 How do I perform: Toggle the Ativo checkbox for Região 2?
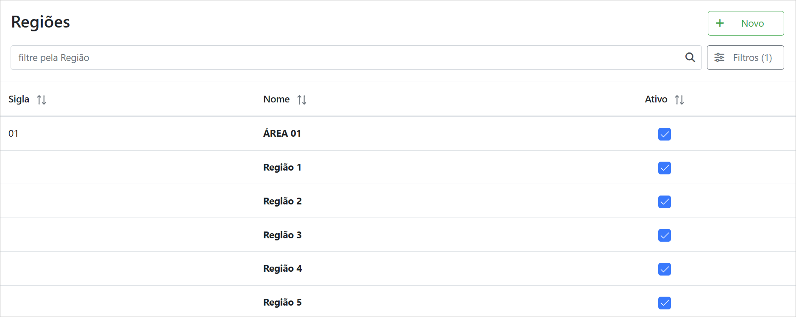pyautogui.click(x=665, y=202)
